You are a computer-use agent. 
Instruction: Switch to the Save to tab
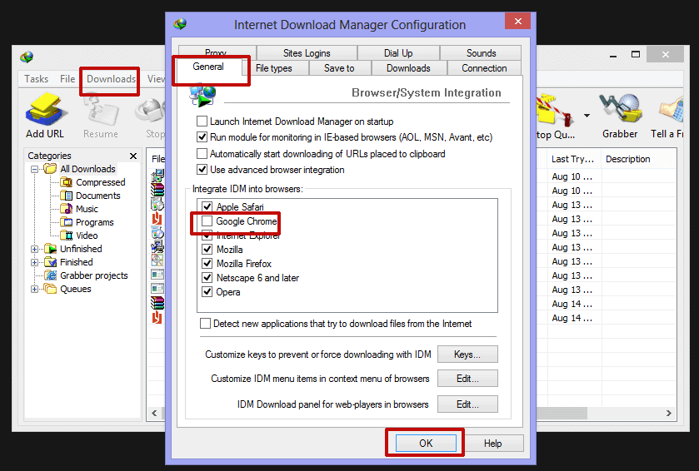pos(339,68)
